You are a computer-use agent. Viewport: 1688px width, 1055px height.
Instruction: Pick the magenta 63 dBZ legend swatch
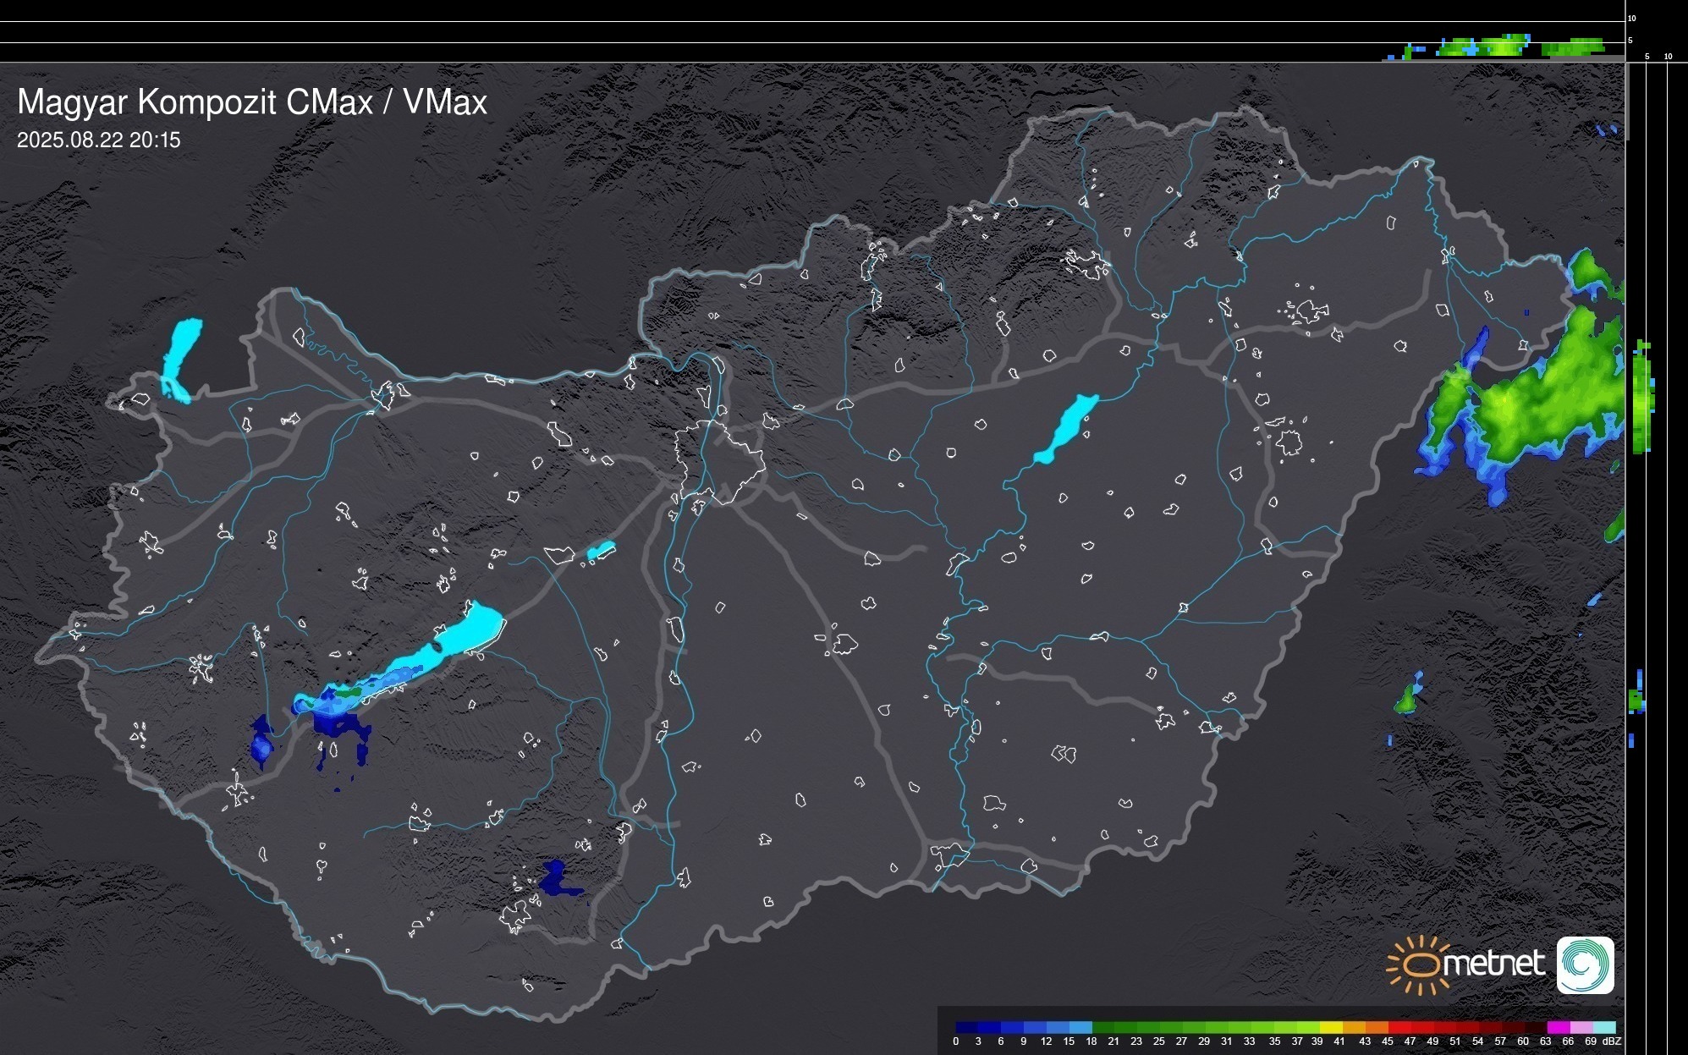(1558, 1028)
